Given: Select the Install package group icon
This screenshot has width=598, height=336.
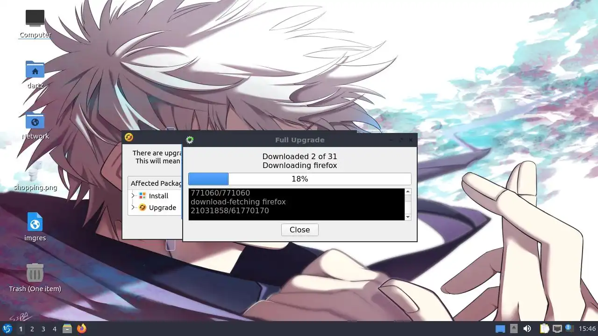Looking at the screenshot, I should [142, 196].
